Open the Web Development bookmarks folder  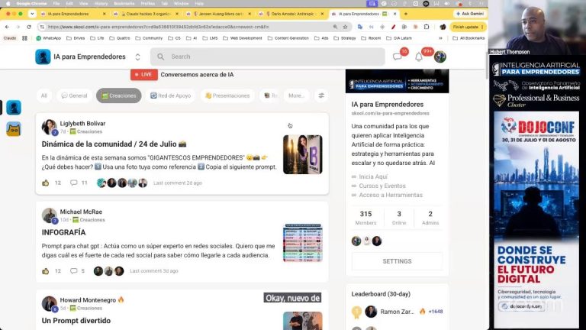point(242,38)
